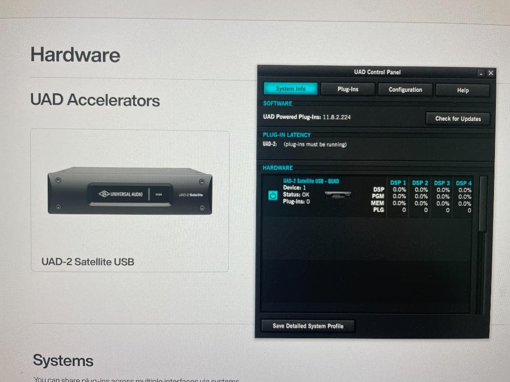The height and width of the screenshot is (382, 510).
Task: Close the UAD Control Panel window
Action: click(491, 73)
